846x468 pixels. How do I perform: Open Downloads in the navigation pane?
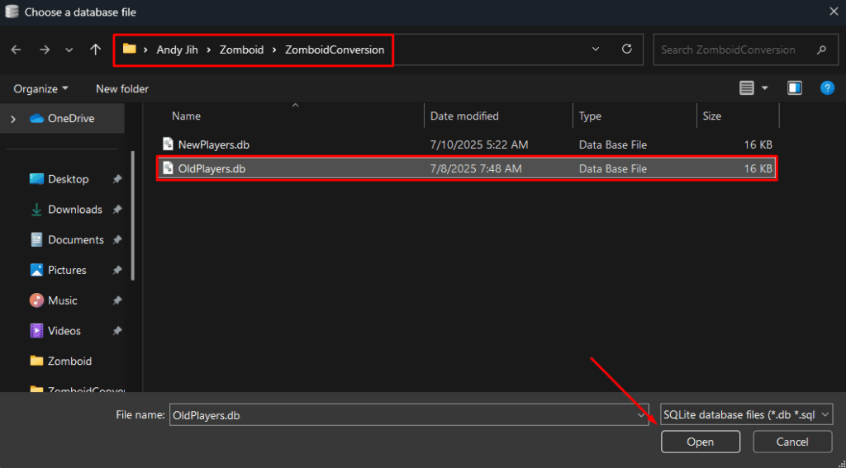pyautogui.click(x=74, y=210)
